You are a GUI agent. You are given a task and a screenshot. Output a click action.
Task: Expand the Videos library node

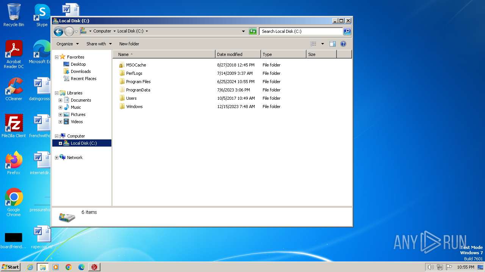60,122
